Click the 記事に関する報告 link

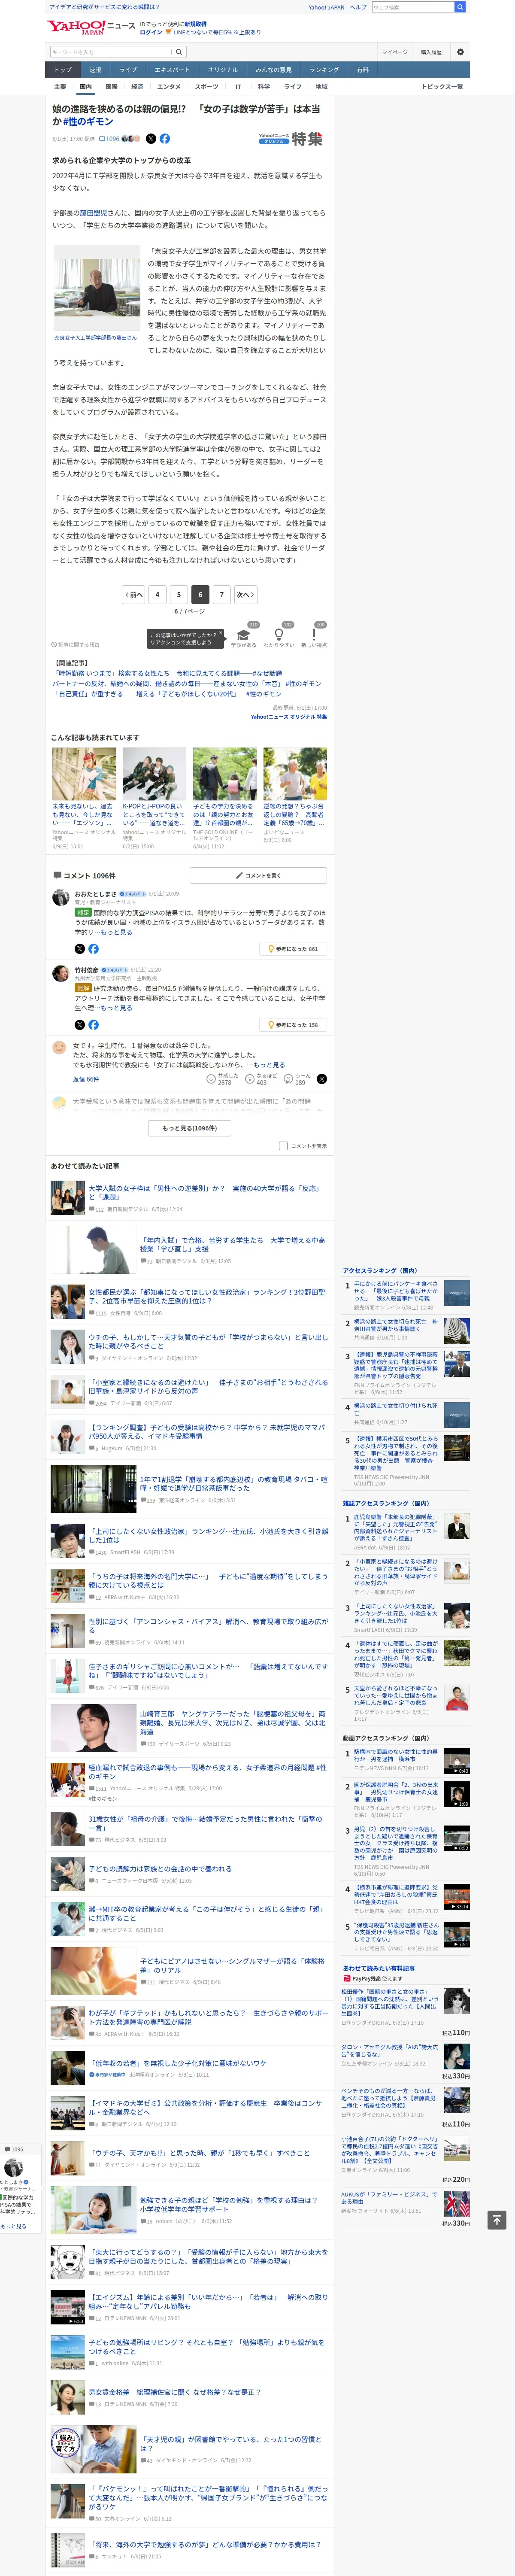click(76, 645)
